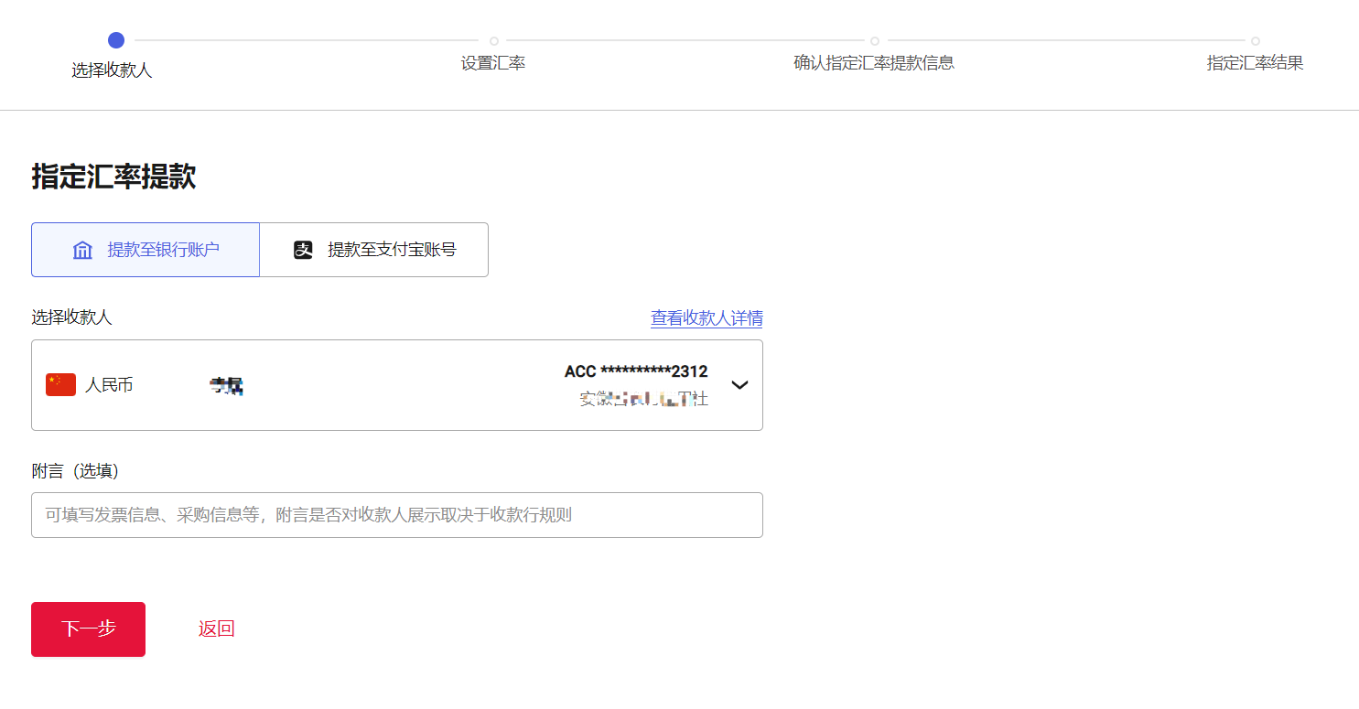Click the step circle above 指定汇率结果
This screenshot has width=1359, height=709.
1255,41
